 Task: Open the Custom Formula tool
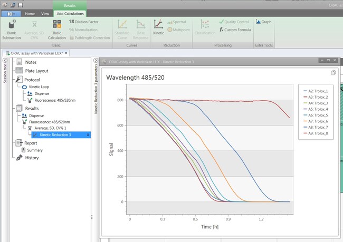click(235, 30)
